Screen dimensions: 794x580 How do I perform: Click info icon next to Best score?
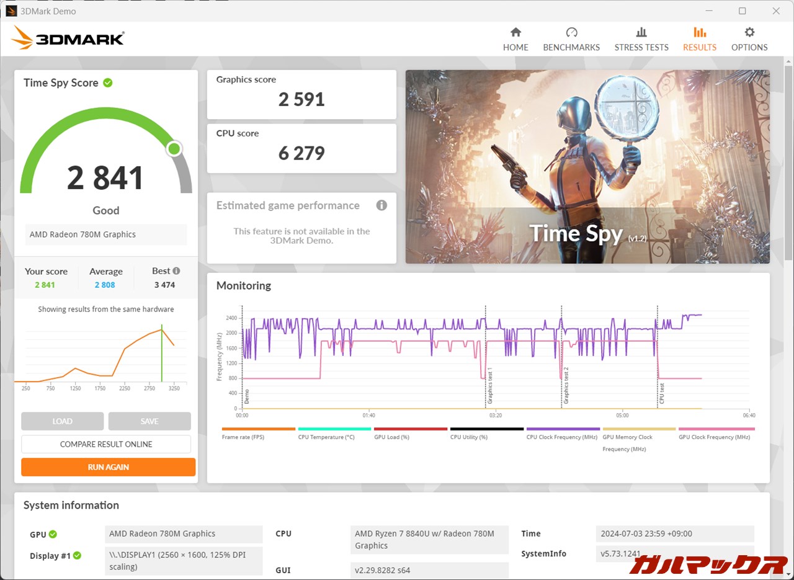pyautogui.click(x=177, y=271)
